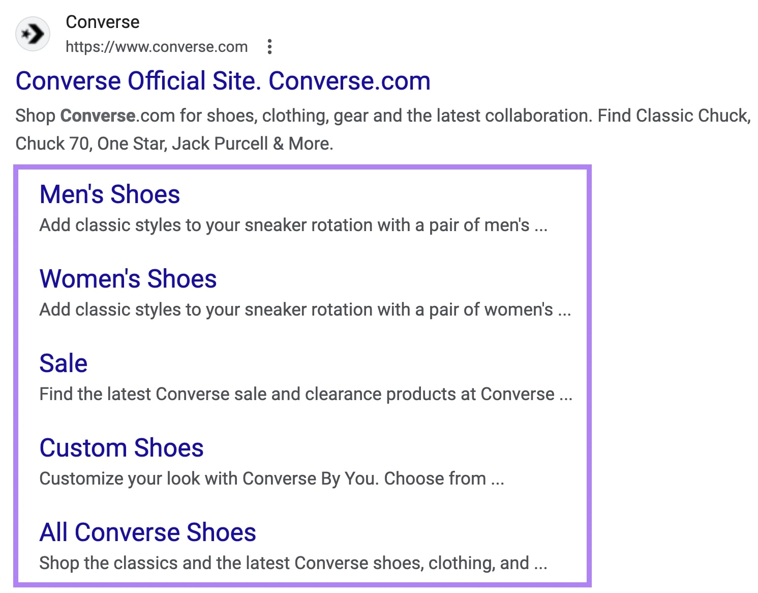Open the Custom Shoes sitelink
Screen dimensions: 758x593
(121, 448)
